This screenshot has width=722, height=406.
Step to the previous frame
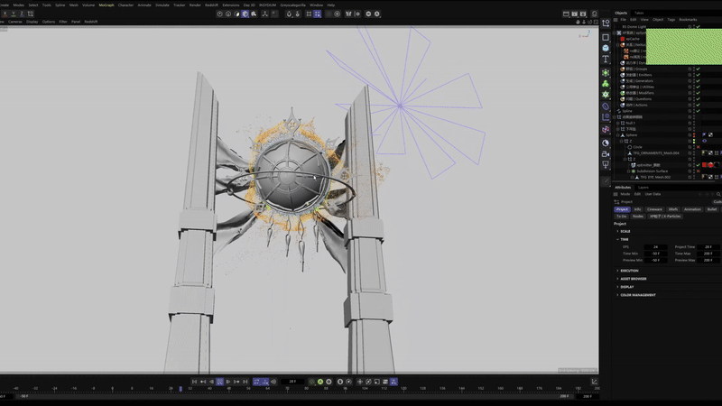(x=211, y=382)
